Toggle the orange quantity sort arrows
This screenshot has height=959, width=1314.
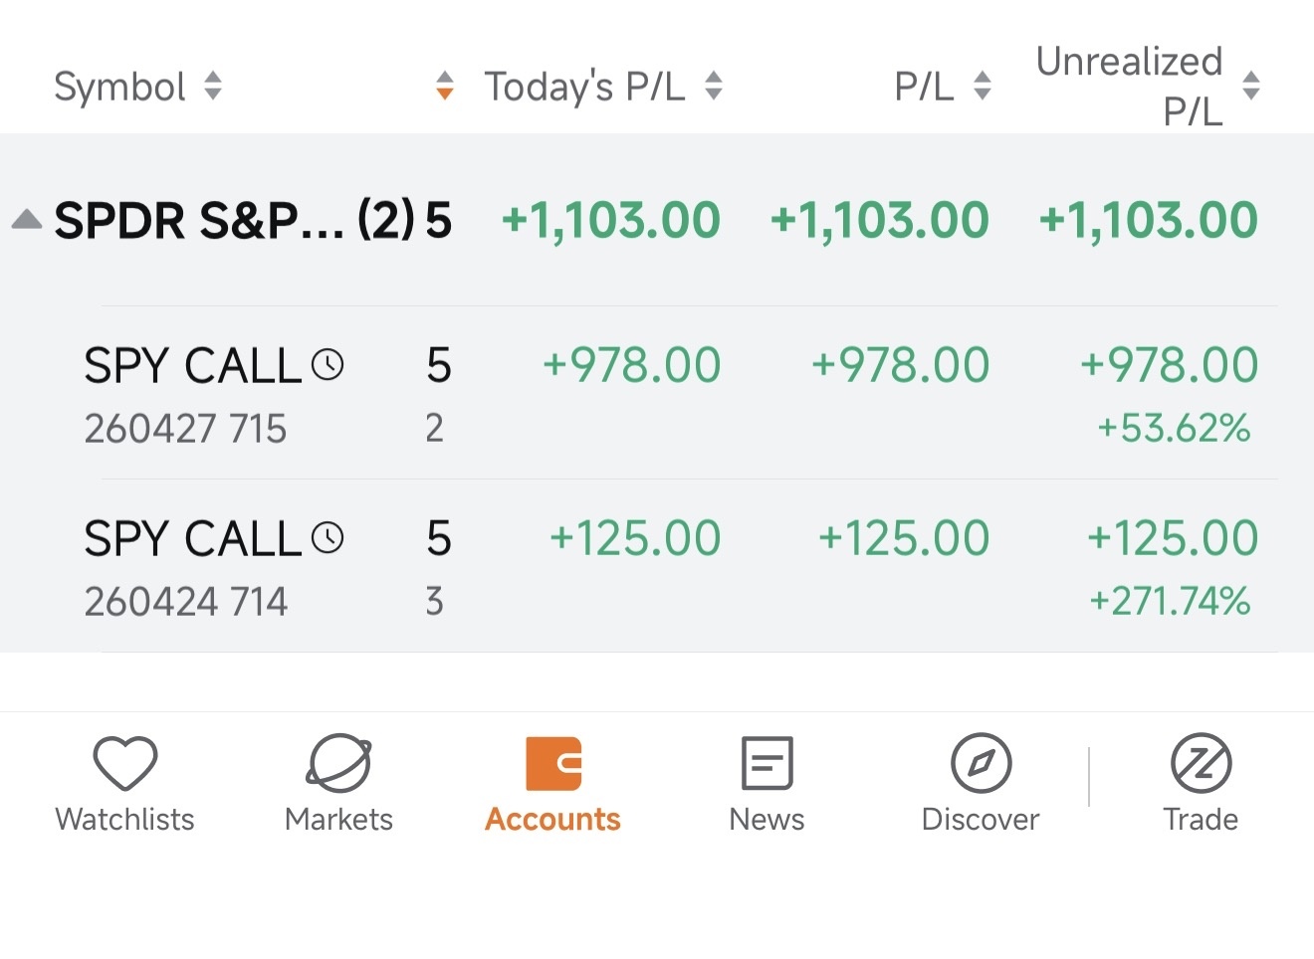coord(445,86)
